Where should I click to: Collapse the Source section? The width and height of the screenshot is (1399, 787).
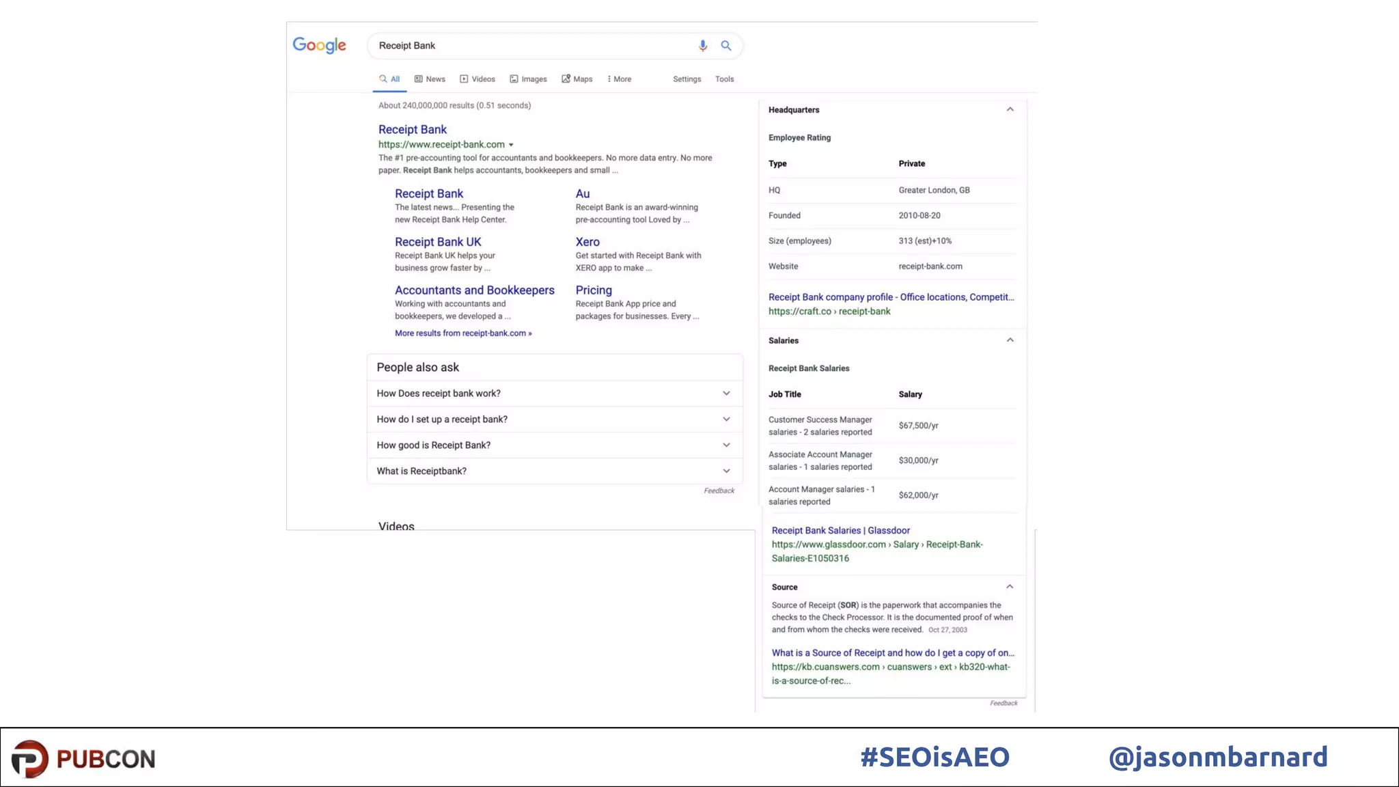coord(1010,587)
